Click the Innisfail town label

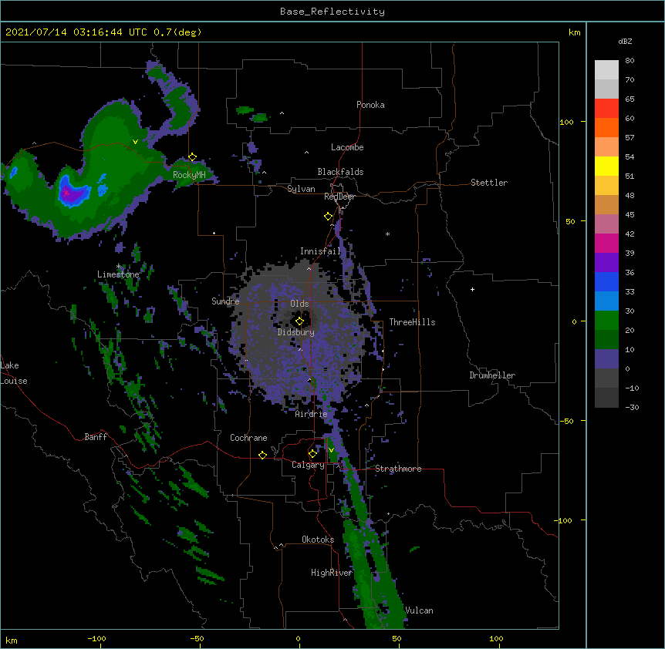[x=320, y=251]
